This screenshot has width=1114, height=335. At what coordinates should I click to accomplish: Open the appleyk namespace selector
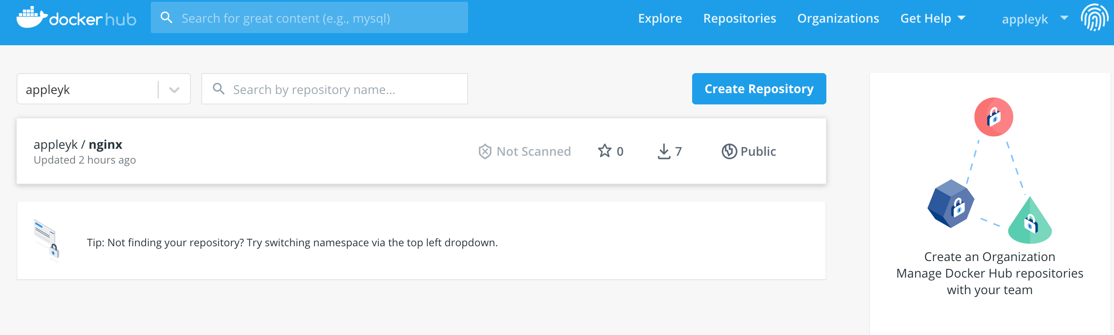[x=104, y=89]
